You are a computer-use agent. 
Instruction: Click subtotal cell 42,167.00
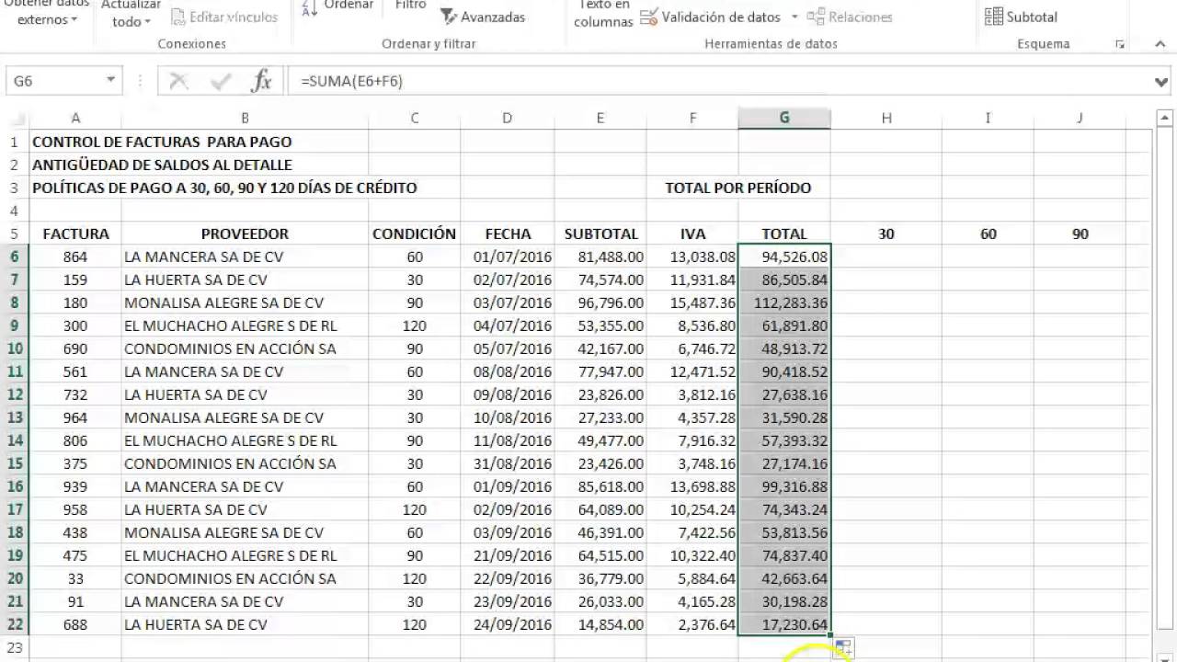(x=600, y=348)
